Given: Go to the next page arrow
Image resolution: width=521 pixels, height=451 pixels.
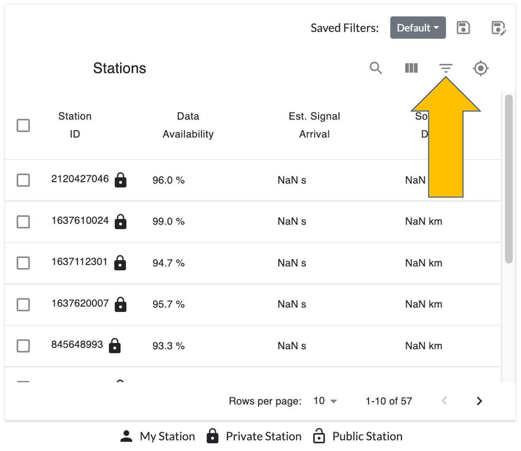Looking at the screenshot, I should coord(479,401).
